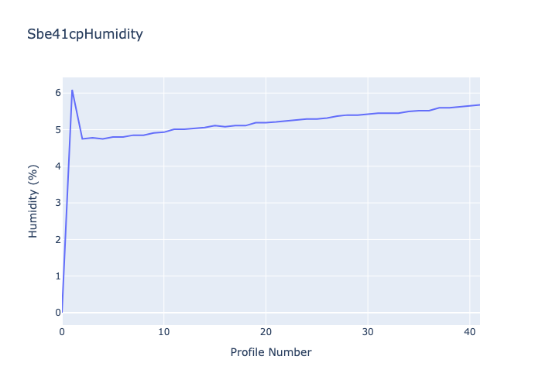The image size is (542, 387).
Task: Click the x-axis tick label 40
Action: pos(469,332)
